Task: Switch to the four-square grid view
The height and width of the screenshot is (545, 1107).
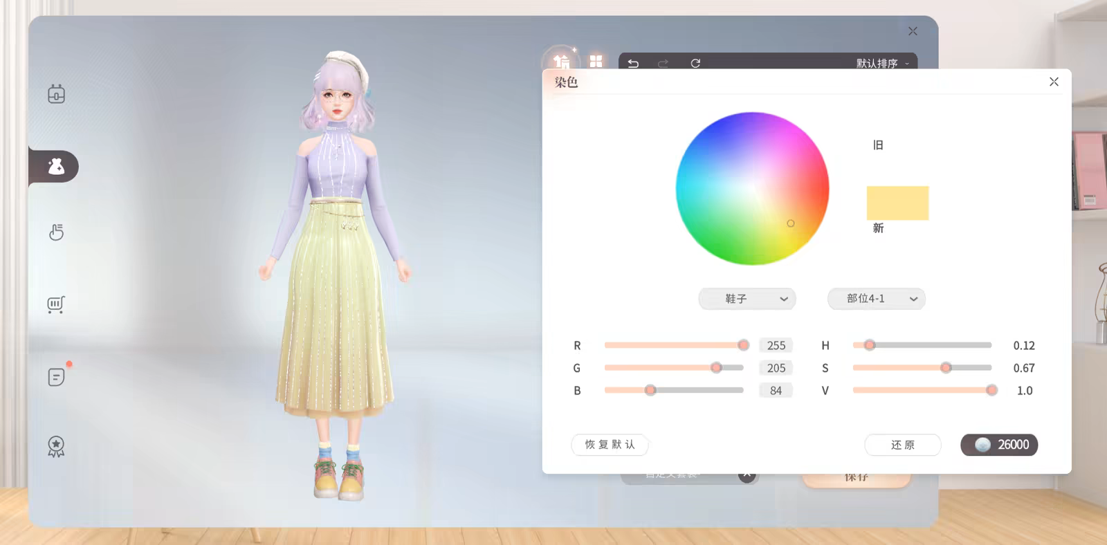Action: coord(596,62)
